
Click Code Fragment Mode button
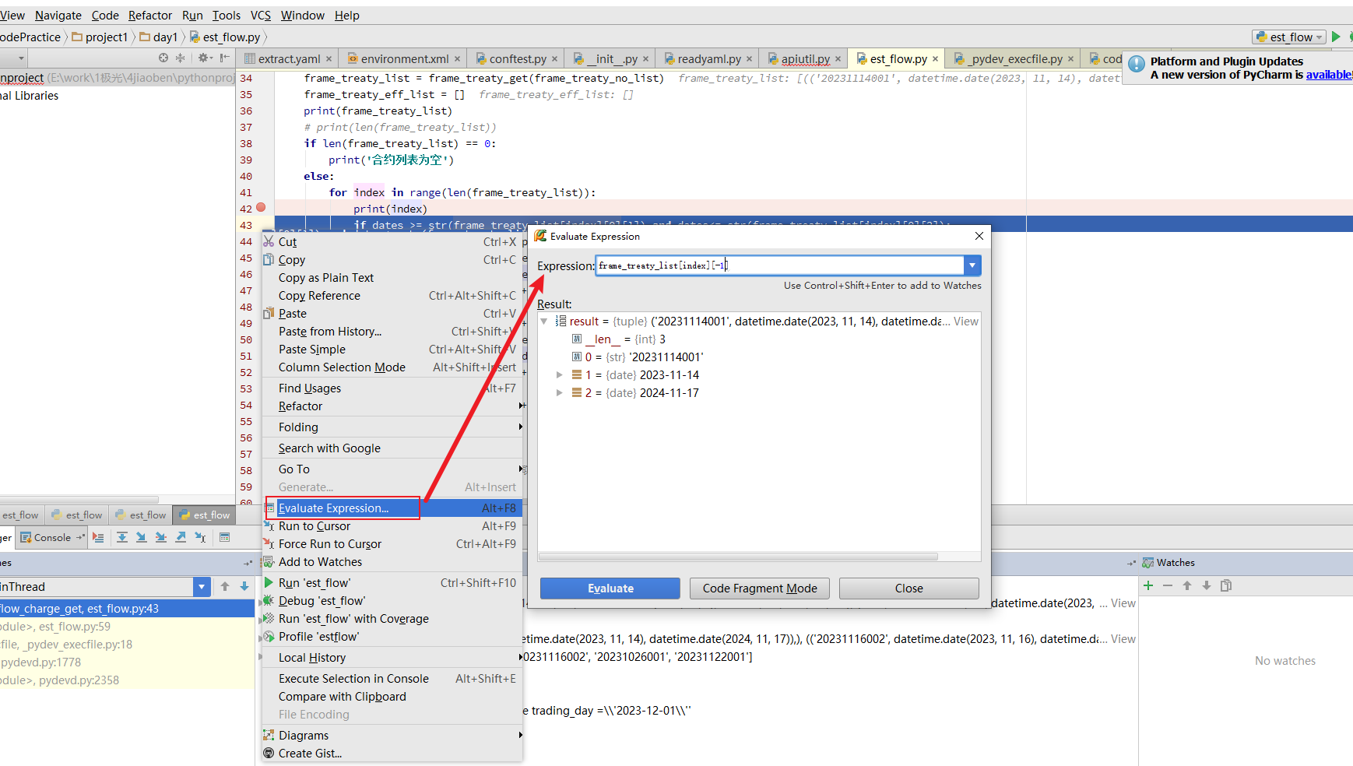tap(760, 589)
